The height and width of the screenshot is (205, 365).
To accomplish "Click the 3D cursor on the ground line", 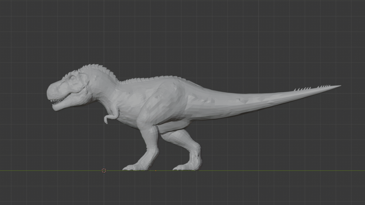I will 104,170.
